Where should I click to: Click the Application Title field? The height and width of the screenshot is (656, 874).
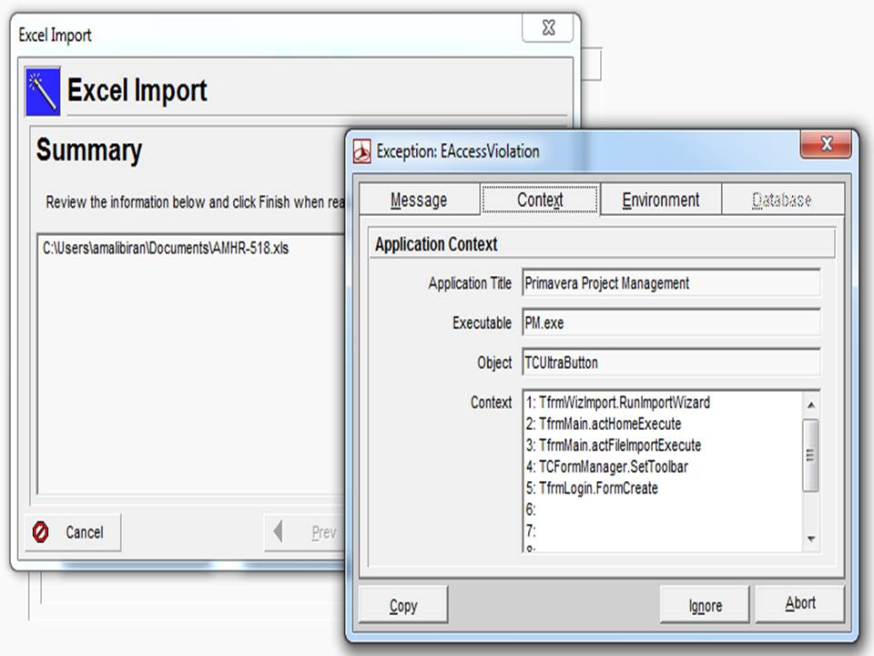pos(671,282)
